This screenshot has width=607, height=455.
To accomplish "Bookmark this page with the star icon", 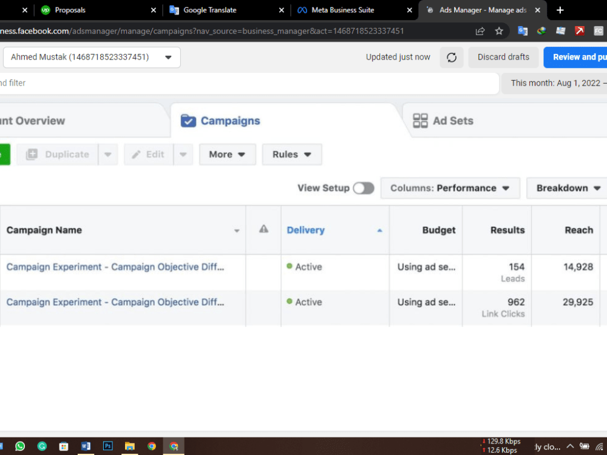I will (x=499, y=31).
